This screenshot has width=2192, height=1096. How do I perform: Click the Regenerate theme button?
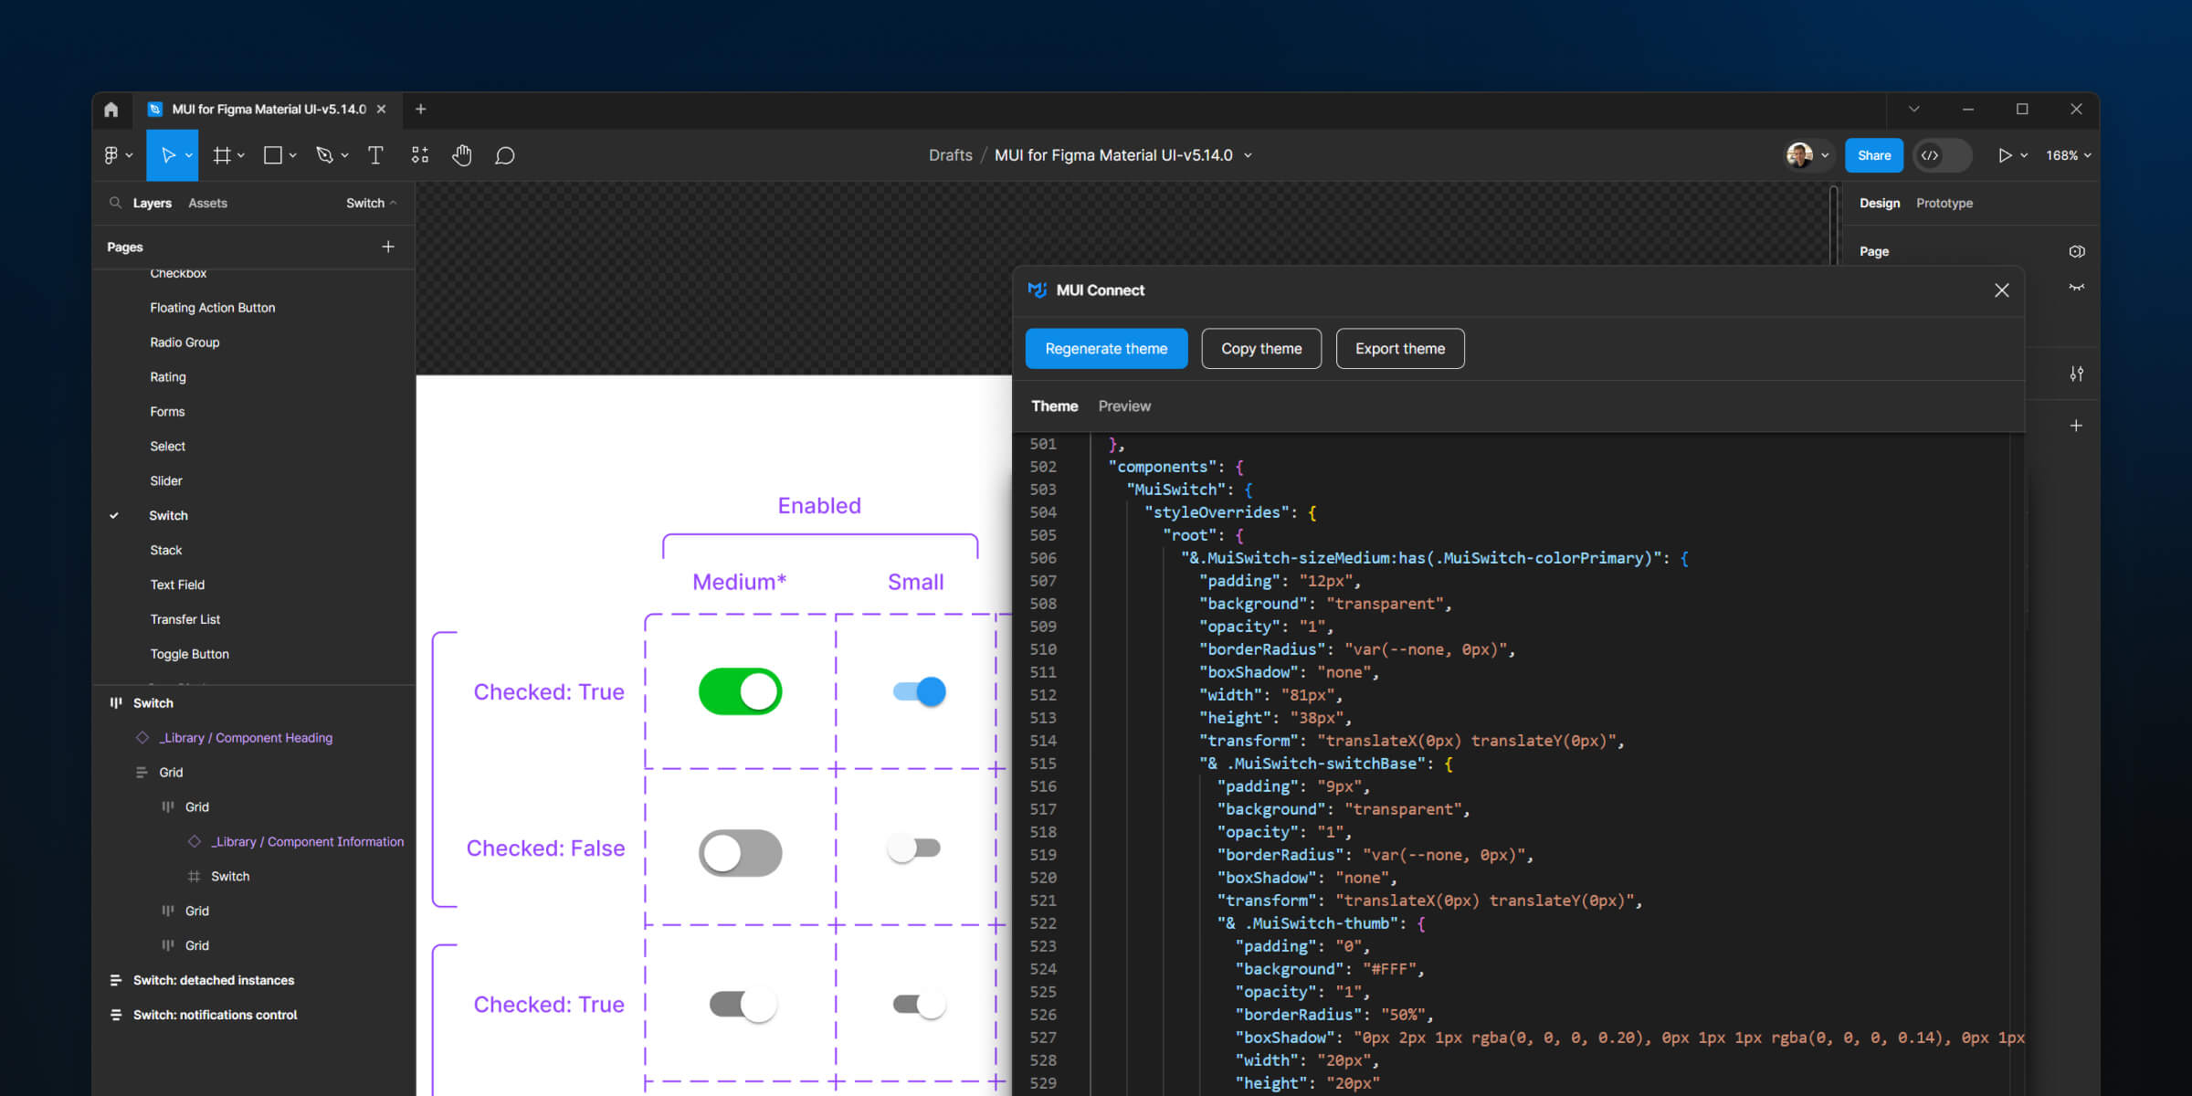point(1106,348)
